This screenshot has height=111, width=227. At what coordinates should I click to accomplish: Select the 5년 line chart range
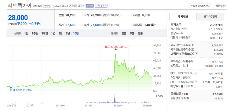click(x=68, y=33)
